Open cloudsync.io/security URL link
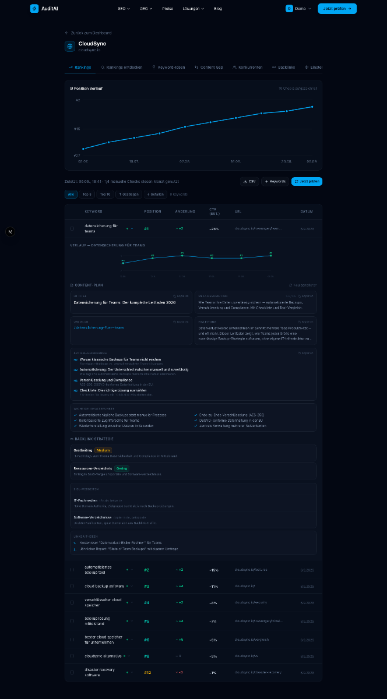The image size is (387, 699). click(x=251, y=602)
